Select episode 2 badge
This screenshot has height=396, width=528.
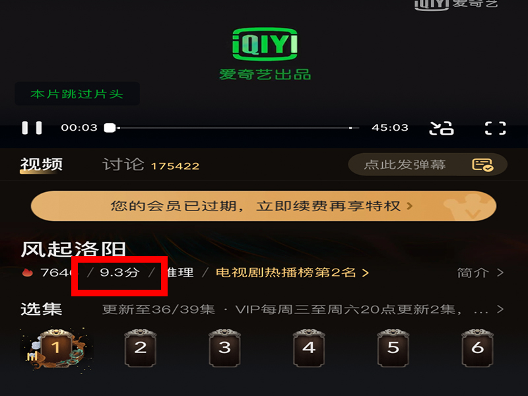click(x=141, y=348)
